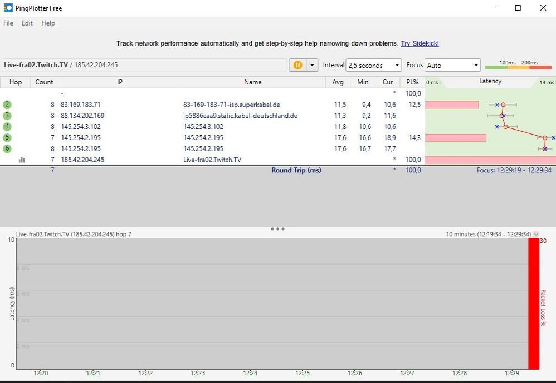The height and width of the screenshot is (383, 556).
Task: Open the dropdown arrow next to pause button
Action: (x=312, y=65)
